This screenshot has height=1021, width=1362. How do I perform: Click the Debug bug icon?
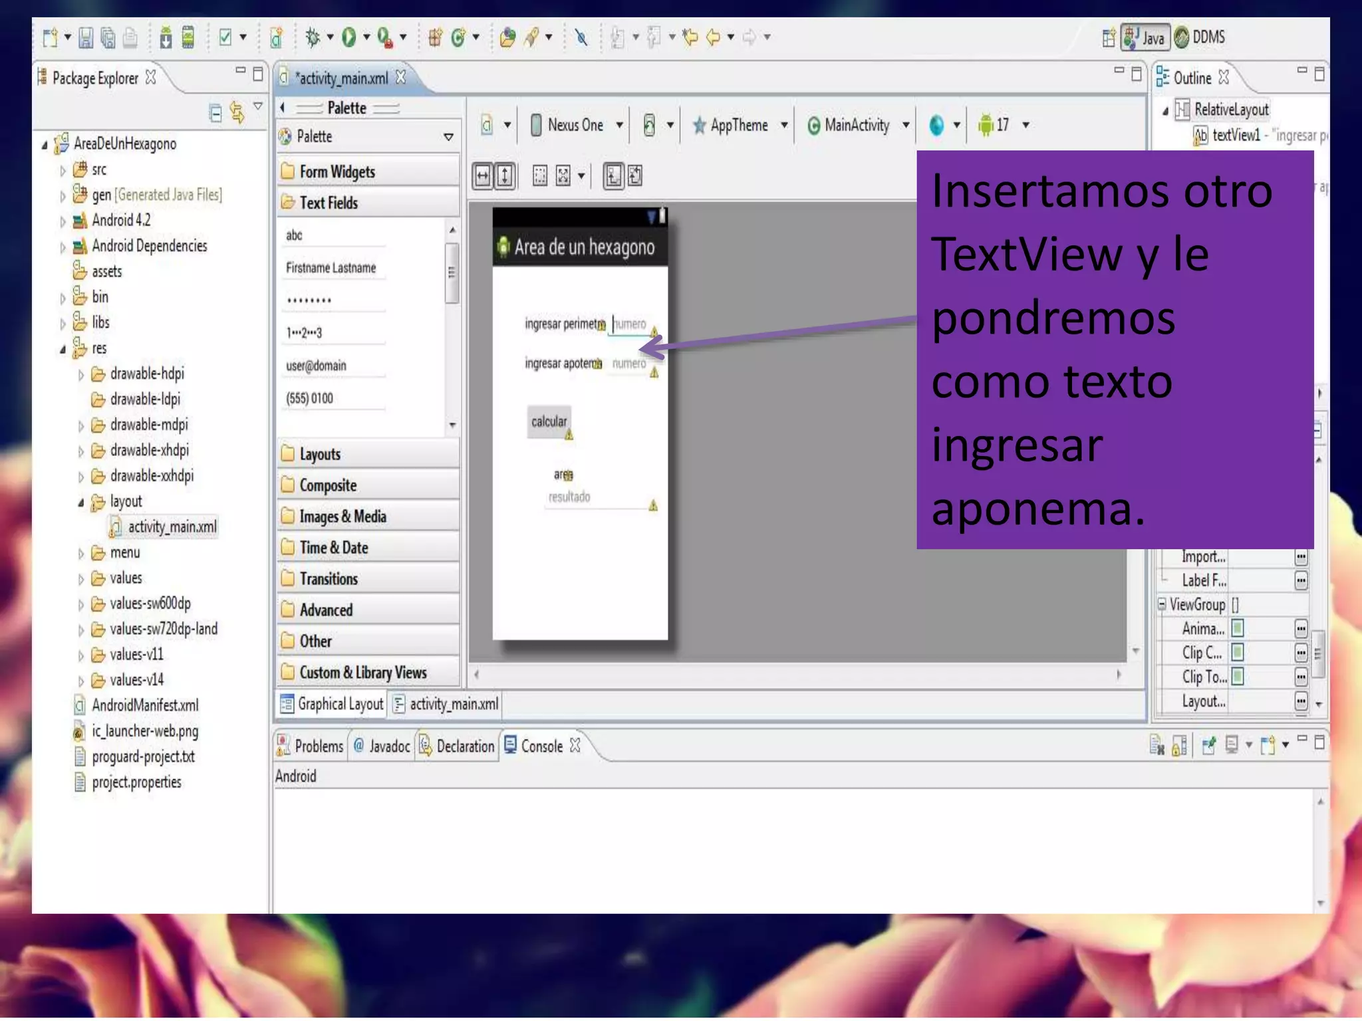tap(312, 37)
